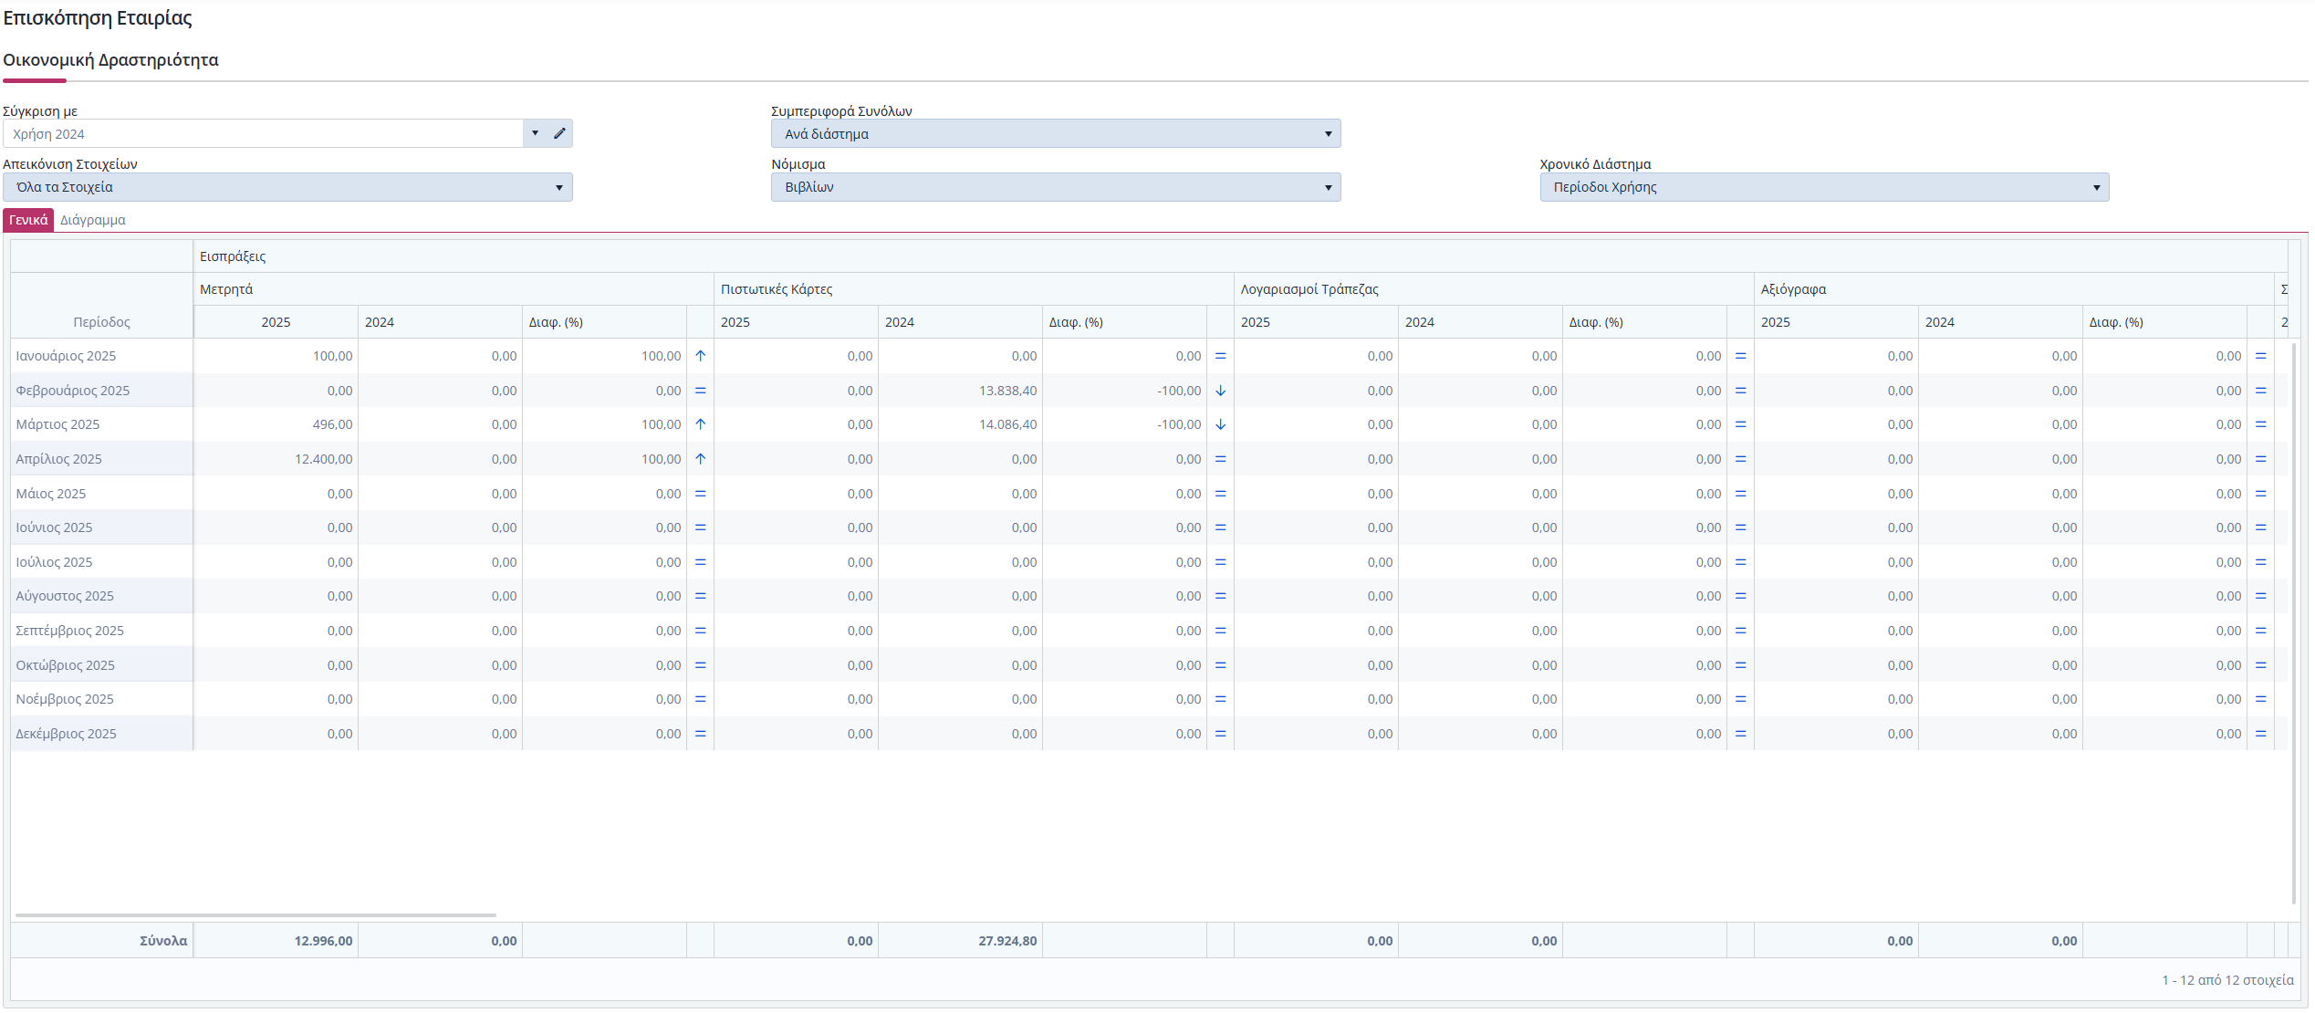Click the Σύνολα footer label
The width and height of the screenshot is (2315, 1013).
pos(163,941)
